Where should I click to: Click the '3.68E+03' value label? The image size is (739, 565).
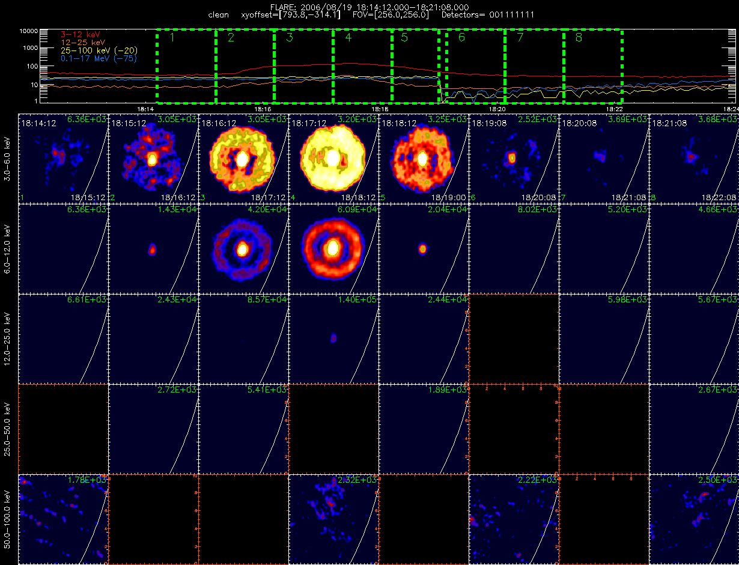click(719, 120)
